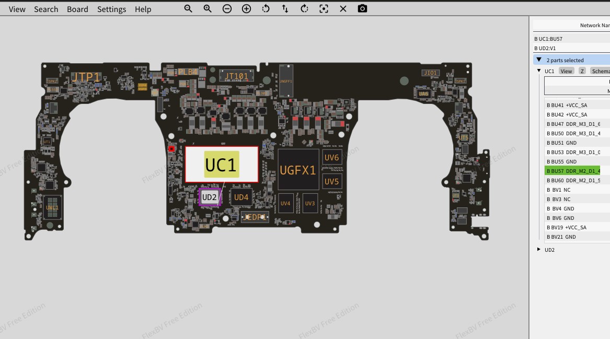Click the Network Name column header

click(571, 25)
